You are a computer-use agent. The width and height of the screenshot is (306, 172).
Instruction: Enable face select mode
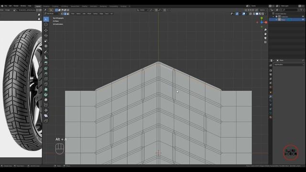click(x=68, y=14)
